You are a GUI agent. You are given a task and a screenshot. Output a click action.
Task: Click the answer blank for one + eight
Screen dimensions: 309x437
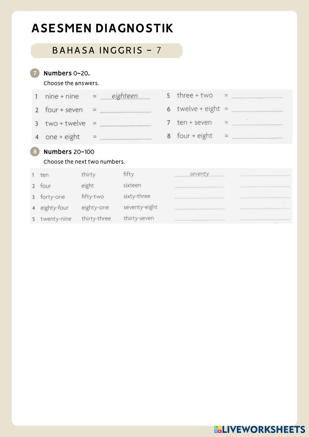click(x=125, y=137)
